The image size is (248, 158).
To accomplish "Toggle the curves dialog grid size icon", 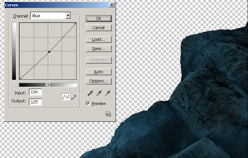I will [108, 114].
